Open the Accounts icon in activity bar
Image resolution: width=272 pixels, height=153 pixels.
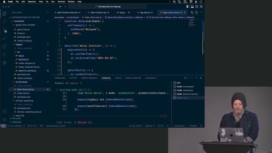click(5, 111)
